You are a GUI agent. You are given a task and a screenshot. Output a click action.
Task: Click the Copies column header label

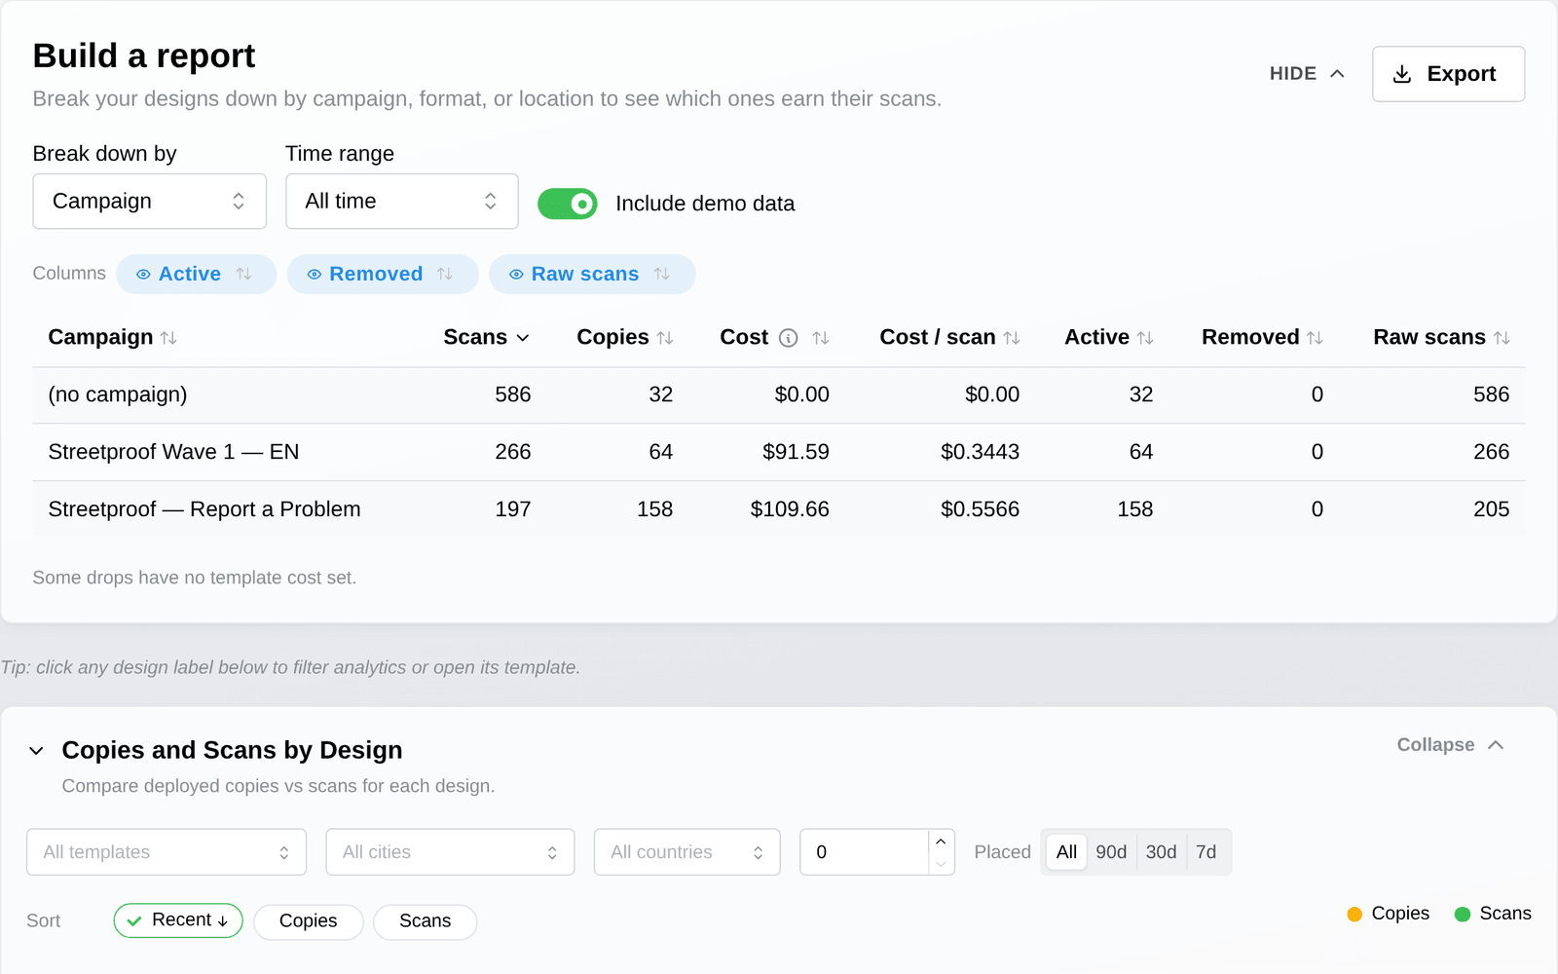[x=612, y=338]
